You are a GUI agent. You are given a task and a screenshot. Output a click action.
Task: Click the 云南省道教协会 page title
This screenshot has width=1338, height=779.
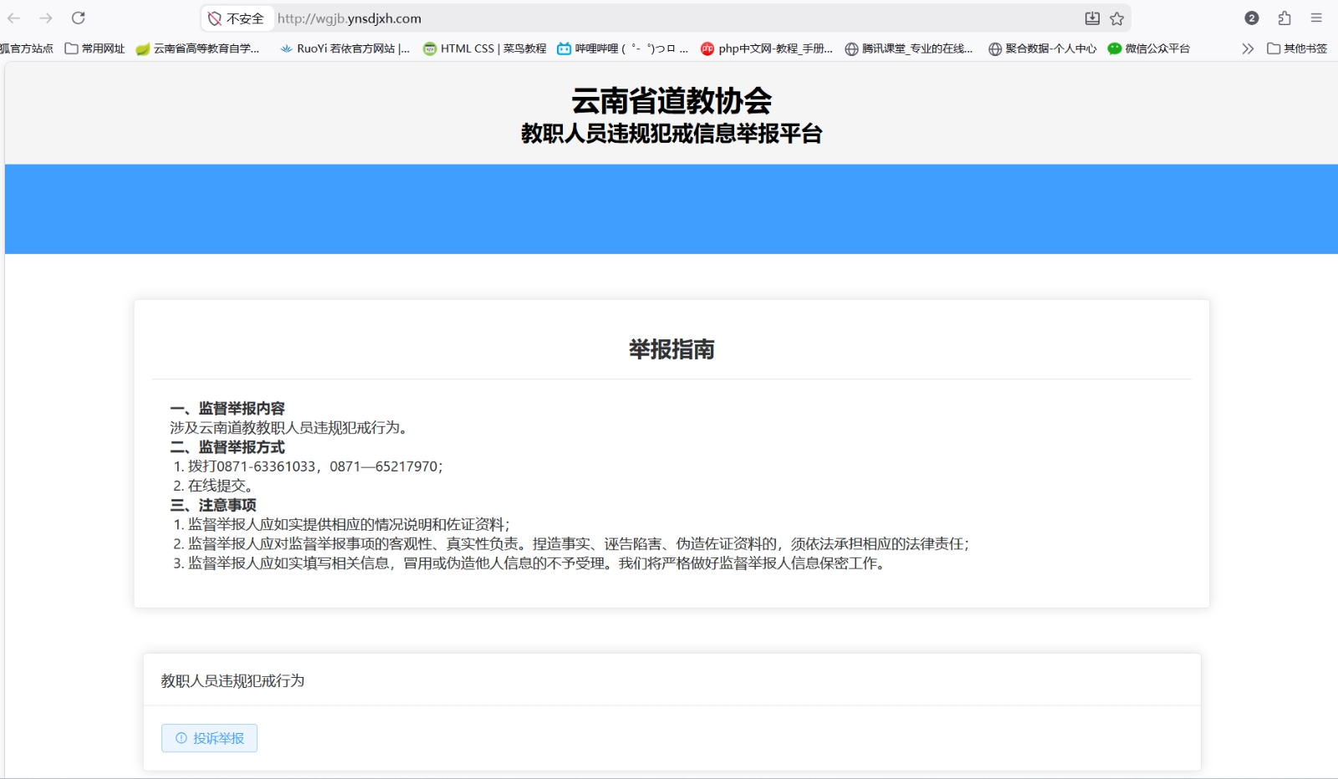672,101
